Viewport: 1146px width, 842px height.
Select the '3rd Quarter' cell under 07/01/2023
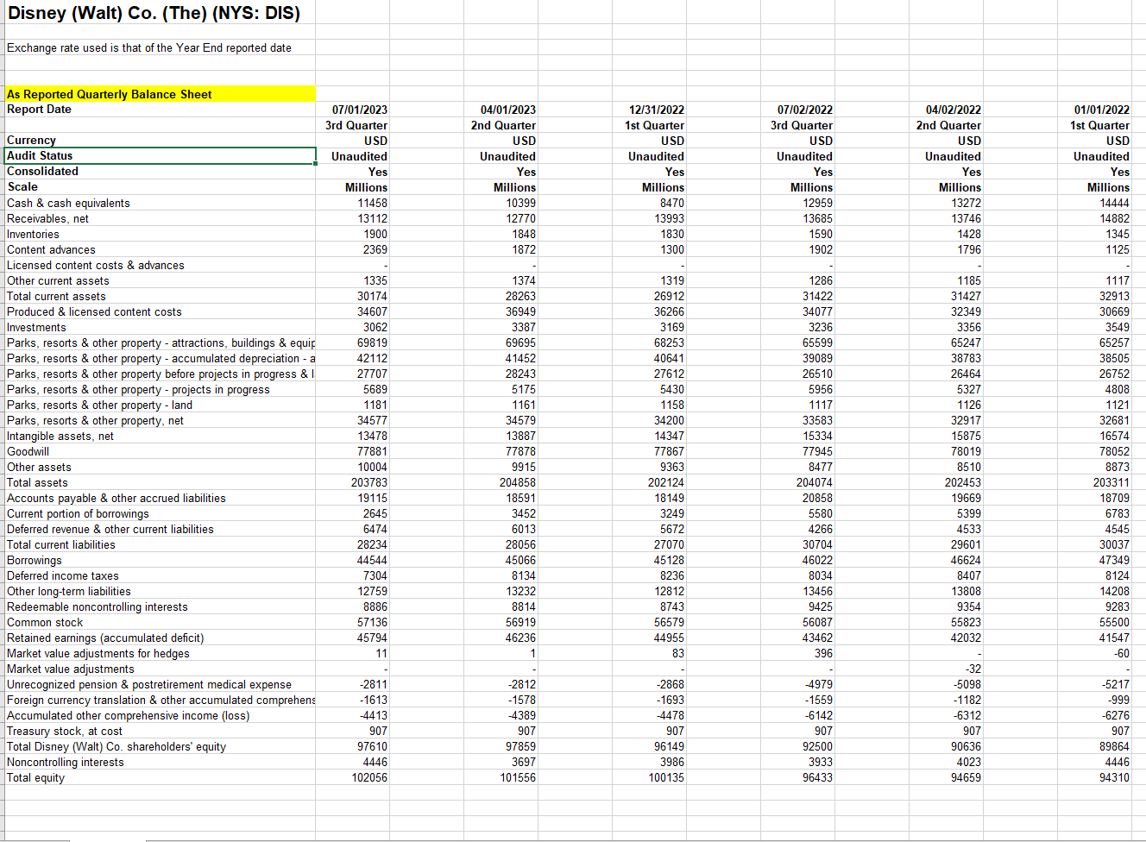356,125
